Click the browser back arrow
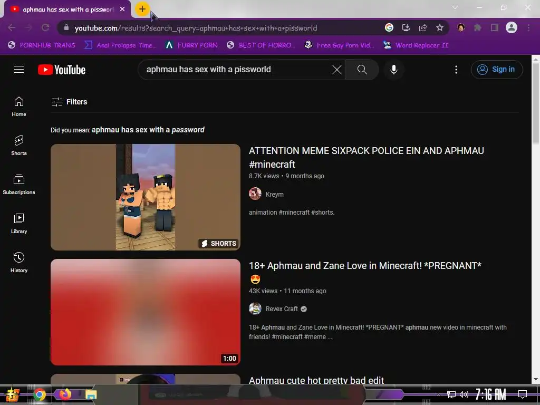The width and height of the screenshot is (540, 405). pyautogui.click(x=12, y=27)
